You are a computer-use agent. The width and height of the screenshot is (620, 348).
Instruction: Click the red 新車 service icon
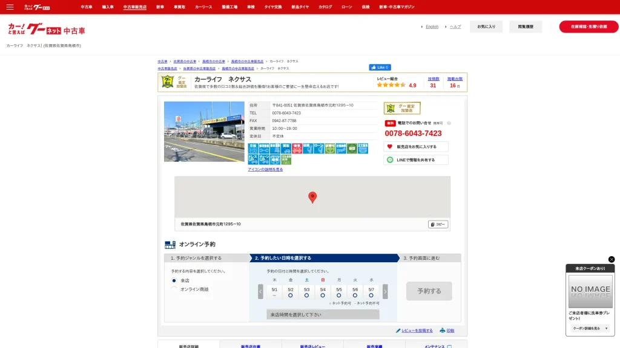click(x=297, y=149)
